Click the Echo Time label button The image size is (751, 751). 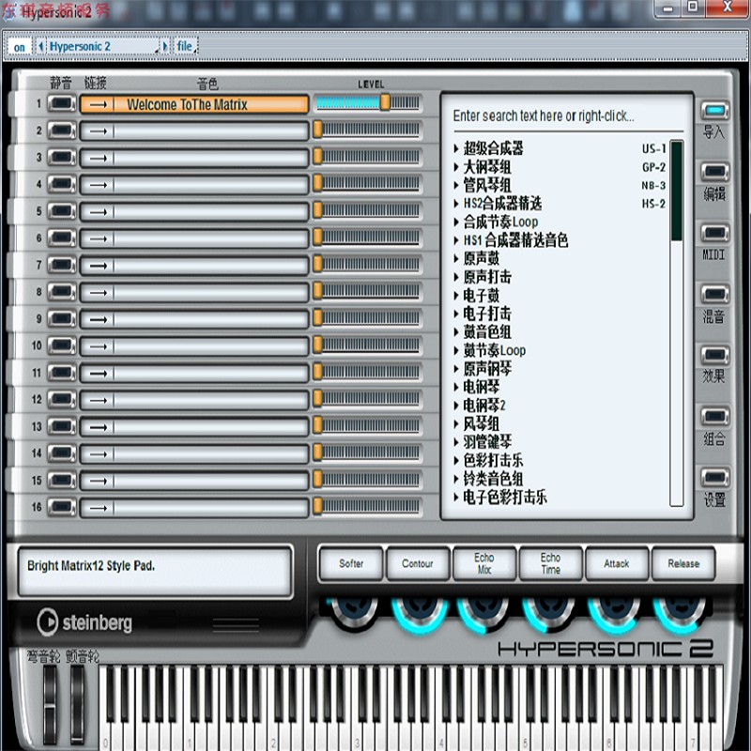[551, 564]
